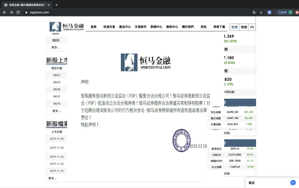The height and width of the screenshot is (188, 299).
Task: Open the chat bubble message icon
Action: click(x=293, y=183)
